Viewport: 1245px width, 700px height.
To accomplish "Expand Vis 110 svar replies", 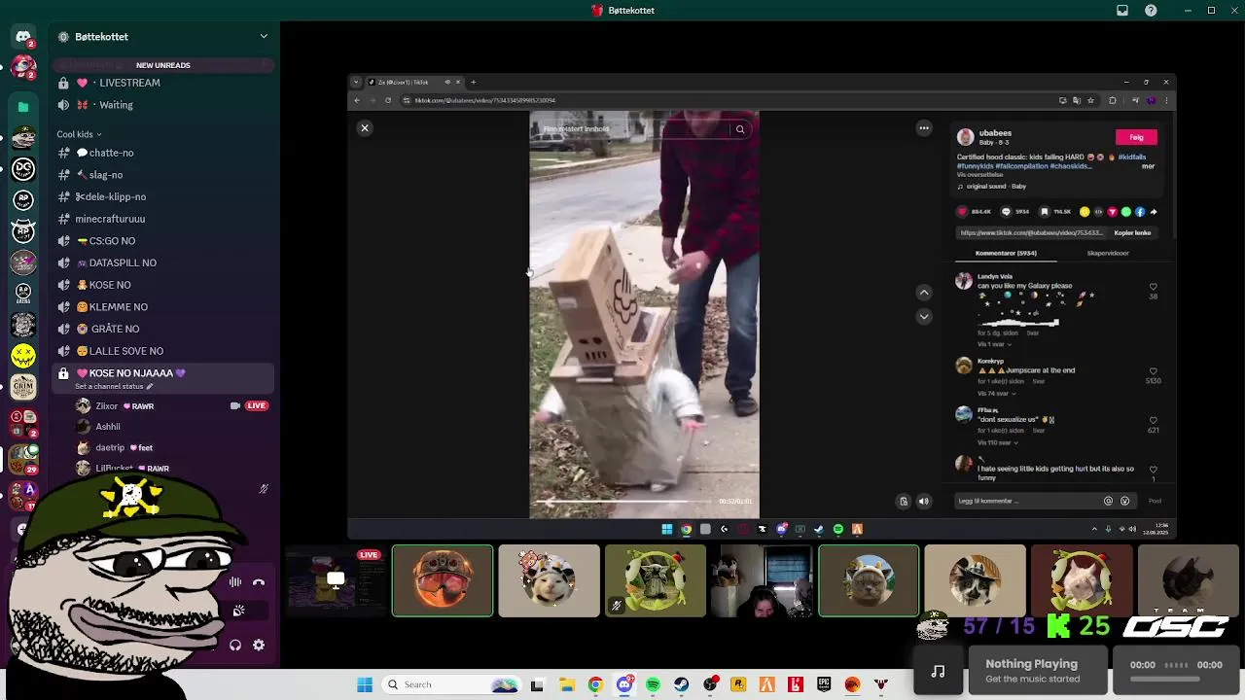I will (996, 442).
